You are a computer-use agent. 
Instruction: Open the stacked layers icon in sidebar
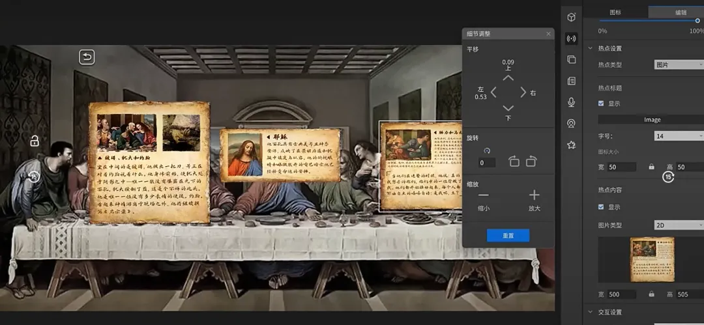pyautogui.click(x=571, y=59)
